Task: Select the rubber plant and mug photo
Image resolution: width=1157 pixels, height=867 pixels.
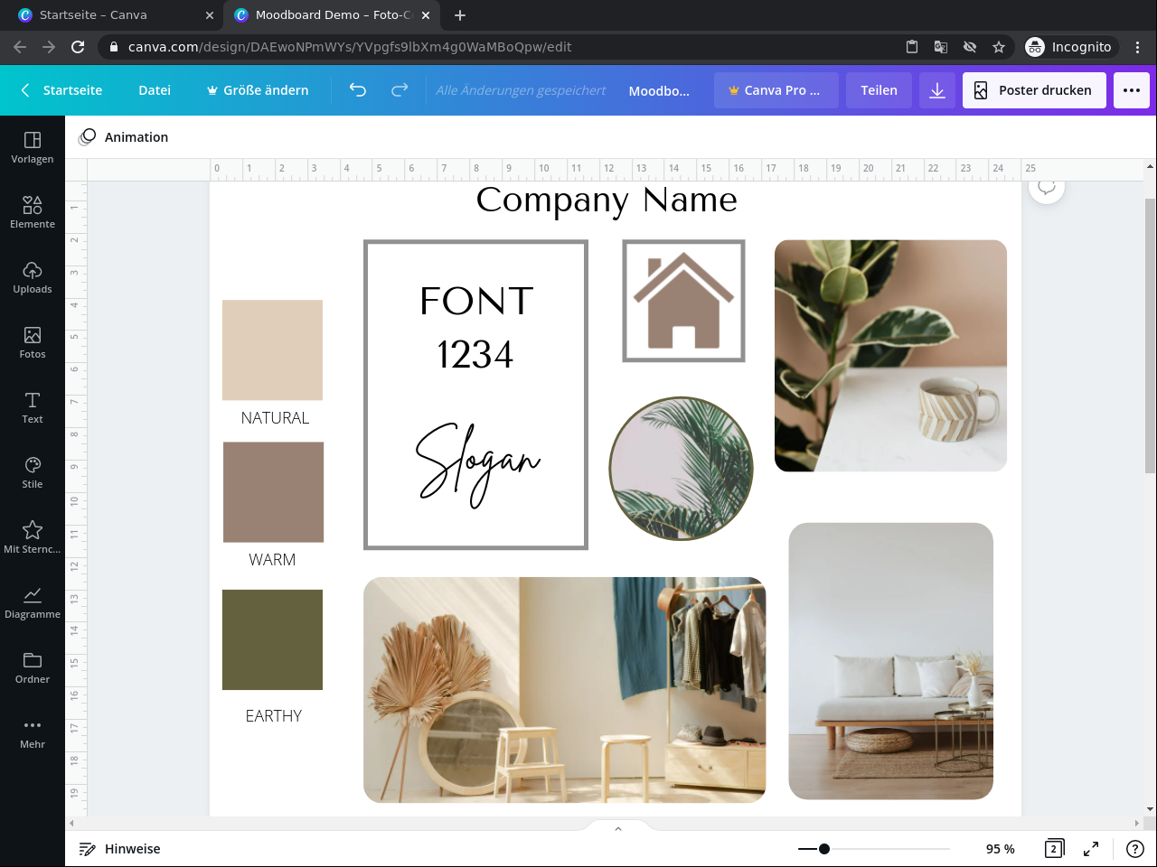Action: coord(890,356)
